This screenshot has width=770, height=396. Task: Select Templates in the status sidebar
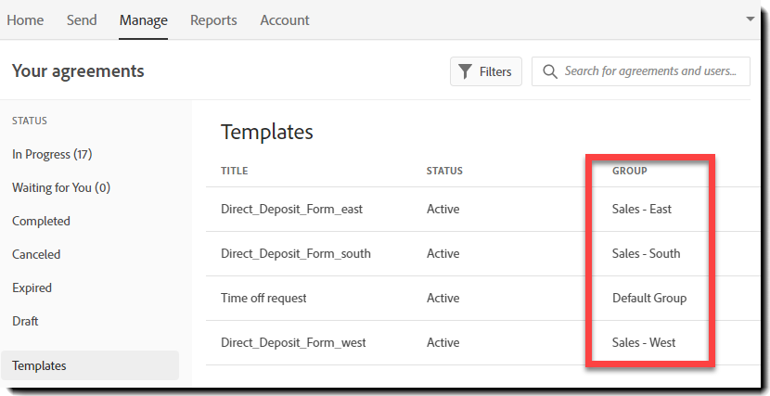(x=39, y=365)
